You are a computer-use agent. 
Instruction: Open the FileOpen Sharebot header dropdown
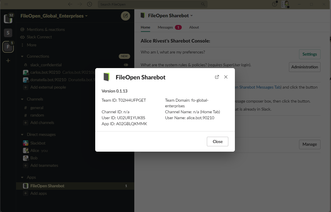[x=170, y=15]
